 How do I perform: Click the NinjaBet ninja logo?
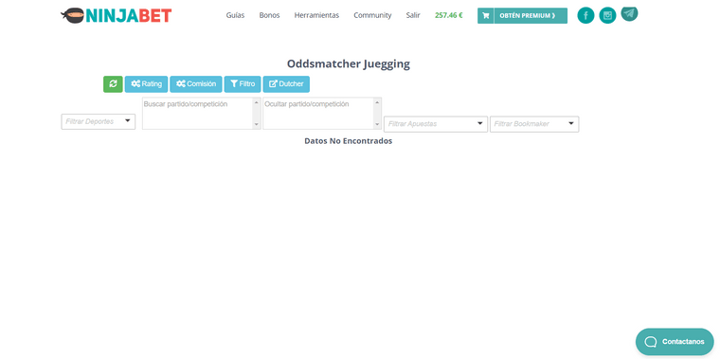point(116,15)
